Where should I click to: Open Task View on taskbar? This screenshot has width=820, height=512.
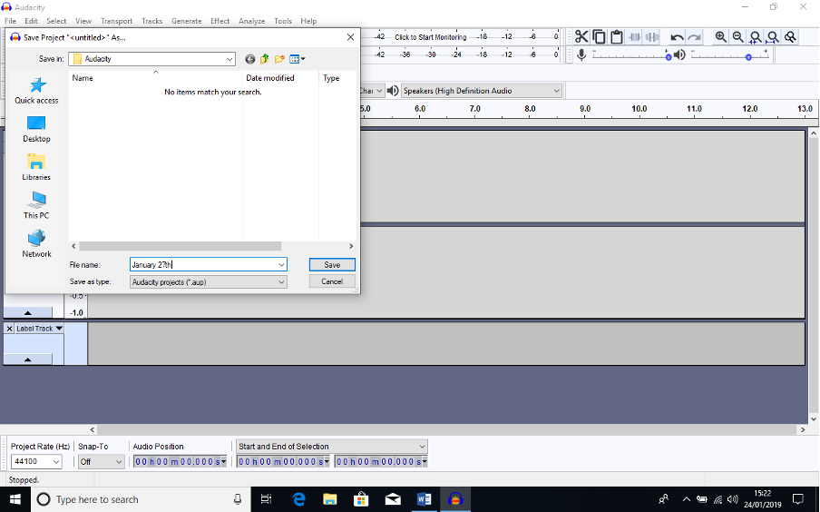click(266, 499)
